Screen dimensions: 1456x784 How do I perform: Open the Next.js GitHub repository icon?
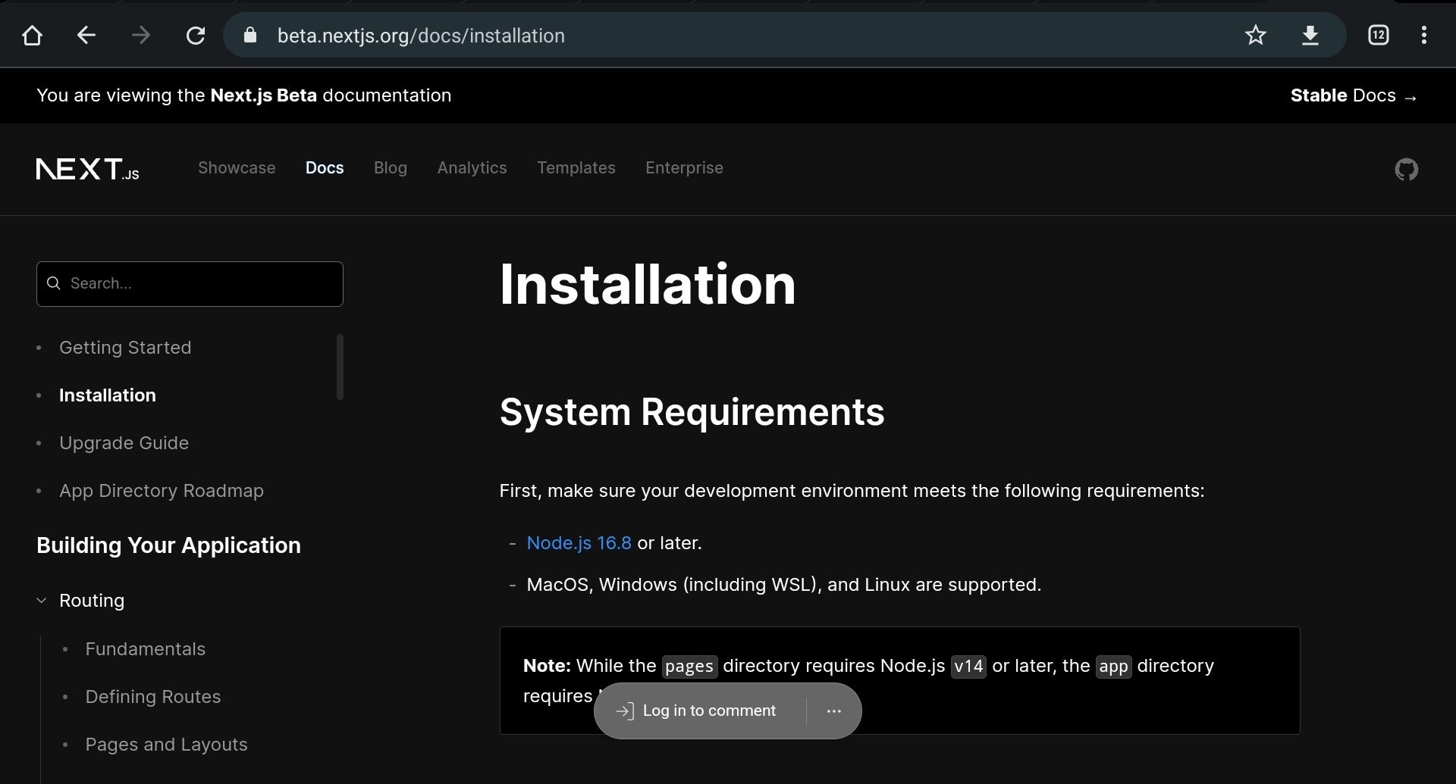coord(1407,169)
